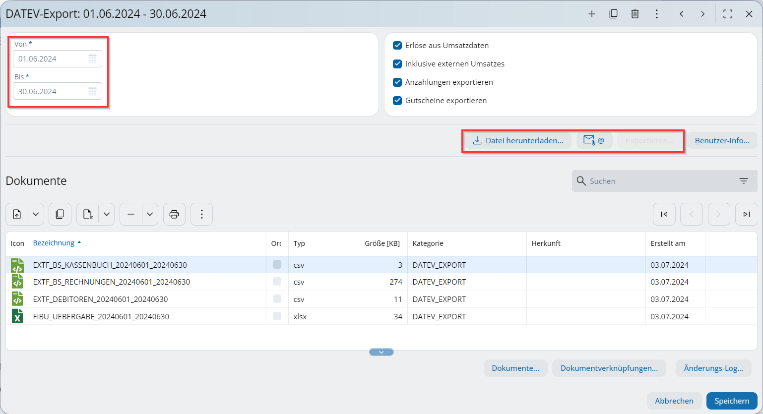The height and width of the screenshot is (414, 763).
Task: Click the copy document icon in the Dokumente toolbar
Action: [x=60, y=214]
